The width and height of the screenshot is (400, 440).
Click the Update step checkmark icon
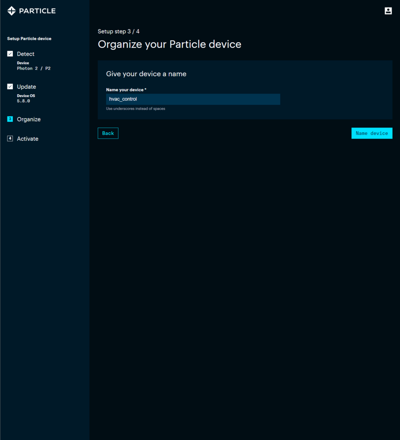pyautogui.click(x=10, y=86)
